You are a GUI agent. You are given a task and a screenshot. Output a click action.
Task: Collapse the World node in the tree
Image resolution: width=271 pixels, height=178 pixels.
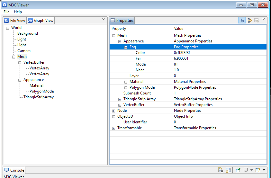click(7, 28)
